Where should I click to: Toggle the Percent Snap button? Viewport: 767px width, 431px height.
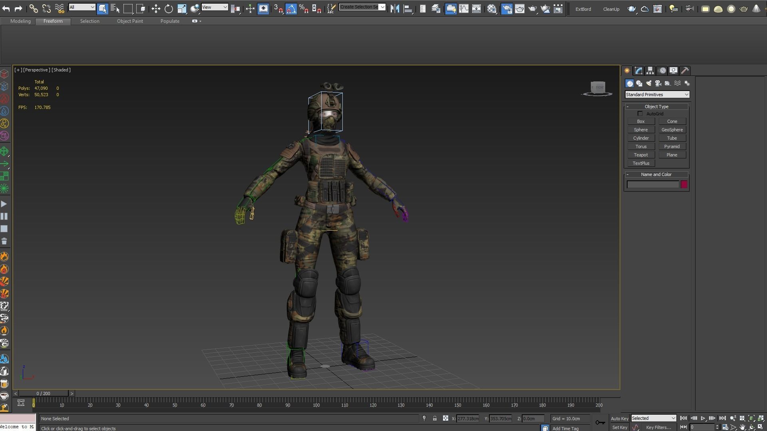click(x=304, y=8)
